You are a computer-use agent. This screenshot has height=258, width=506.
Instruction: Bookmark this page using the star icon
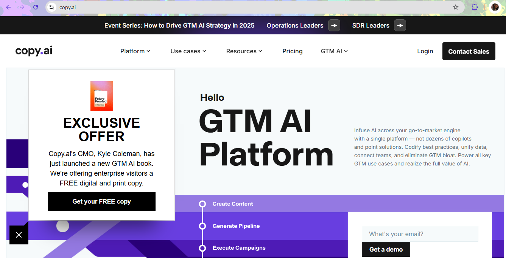[456, 7]
